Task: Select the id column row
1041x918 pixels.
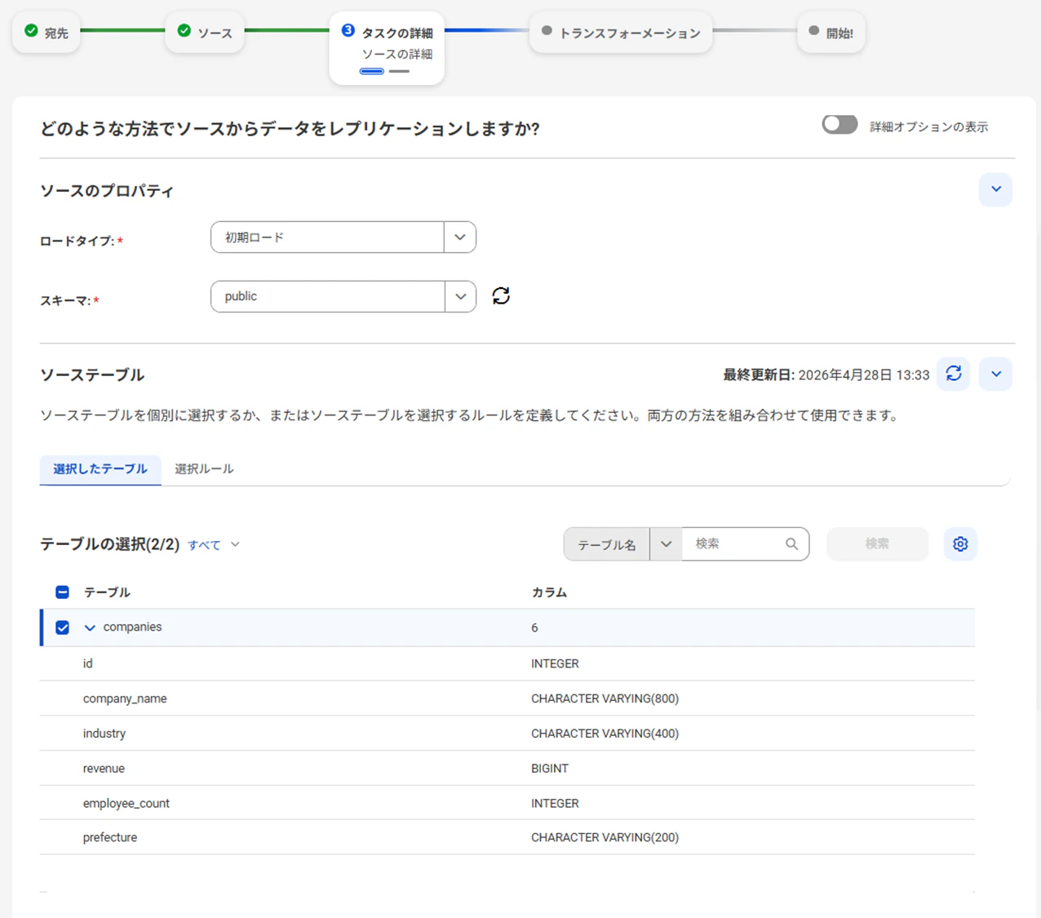Action: pos(507,663)
